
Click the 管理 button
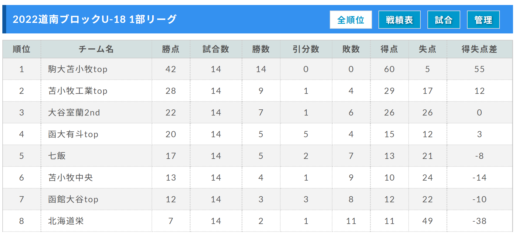(x=483, y=20)
